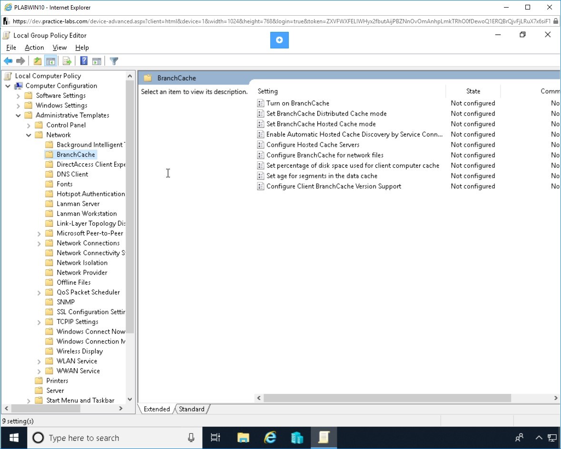
Task: Click the Up one level folder icon
Action: (38, 61)
